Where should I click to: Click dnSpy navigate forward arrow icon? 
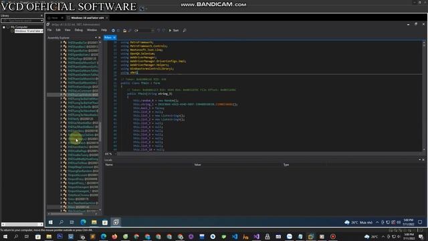(118, 30)
